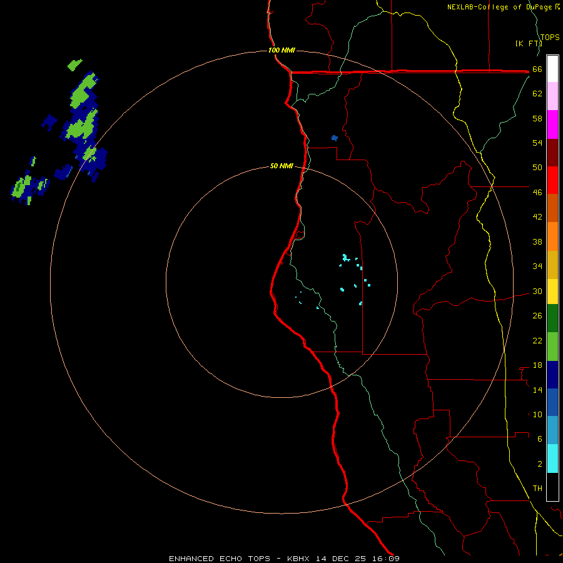563x563 pixels.
Task: Click the 'TOPS' legend heading
Action: point(550,37)
